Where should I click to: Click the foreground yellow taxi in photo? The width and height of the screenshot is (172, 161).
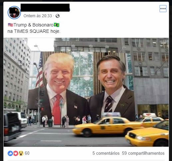(x=147, y=134)
